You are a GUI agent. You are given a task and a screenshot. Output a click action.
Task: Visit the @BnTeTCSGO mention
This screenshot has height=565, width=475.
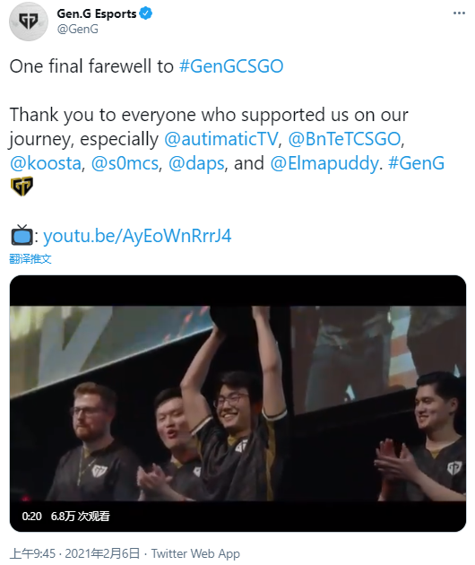345,139
